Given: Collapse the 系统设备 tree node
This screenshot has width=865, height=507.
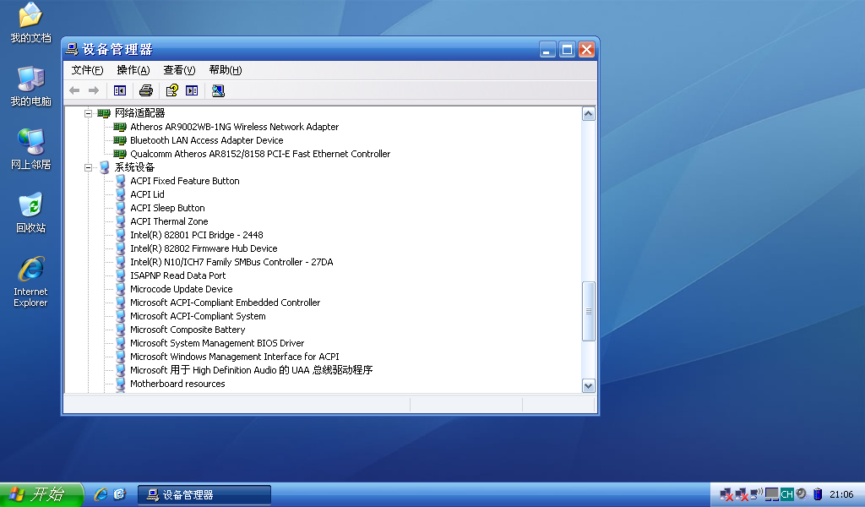Looking at the screenshot, I should [88, 167].
